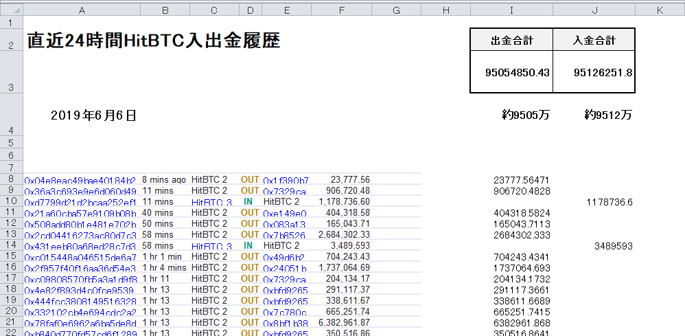685x336 pixels.
Task: Select column B header
Action: coord(165,10)
